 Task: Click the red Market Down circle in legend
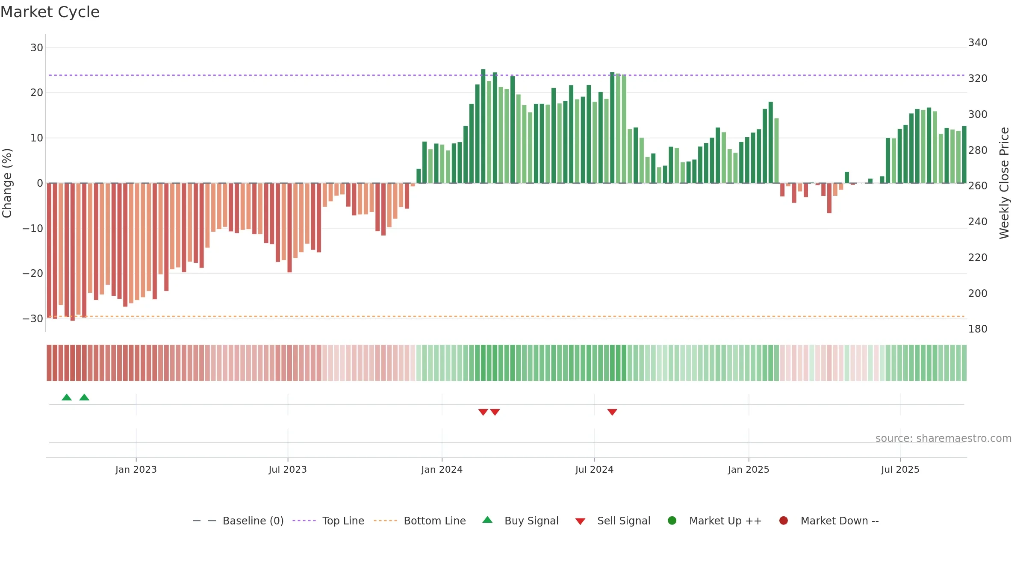784,521
